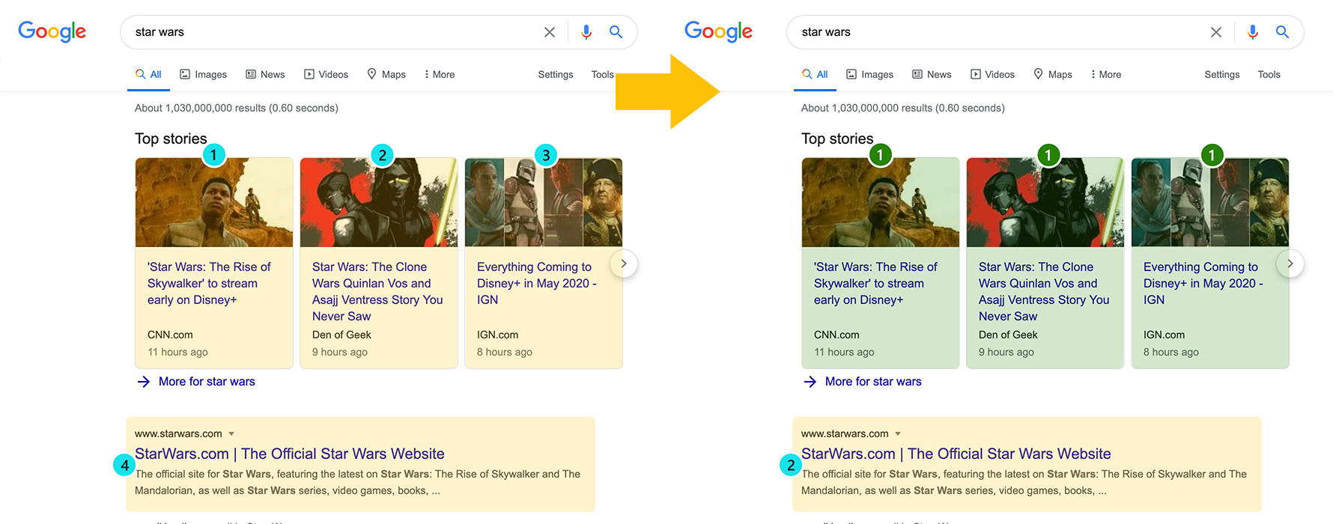
Task: Open the www.starwars.com dropdown arrow, right page
Action: click(x=898, y=434)
